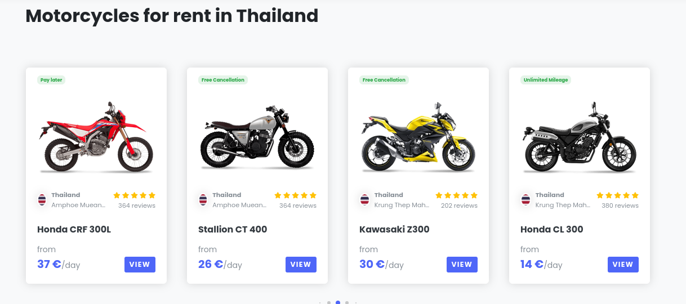Click Thailand flag icon on Honda CRF 300L card

point(42,200)
